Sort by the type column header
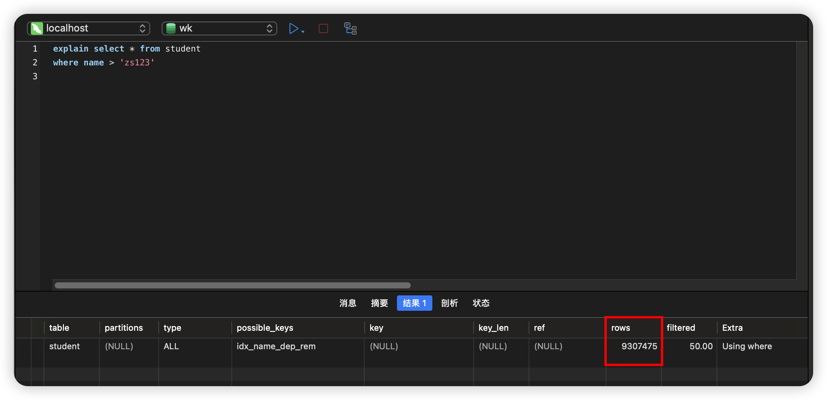827x400 pixels. click(x=195, y=328)
